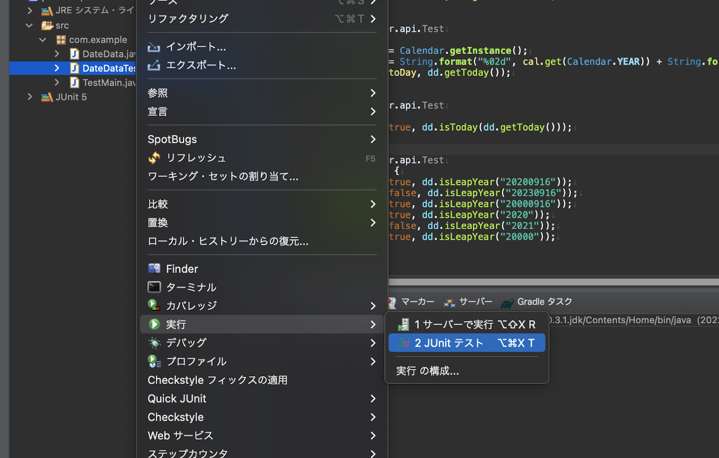Click the Finder icon in context menu
The height and width of the screenshot is (458, 719).
[154, 269]
